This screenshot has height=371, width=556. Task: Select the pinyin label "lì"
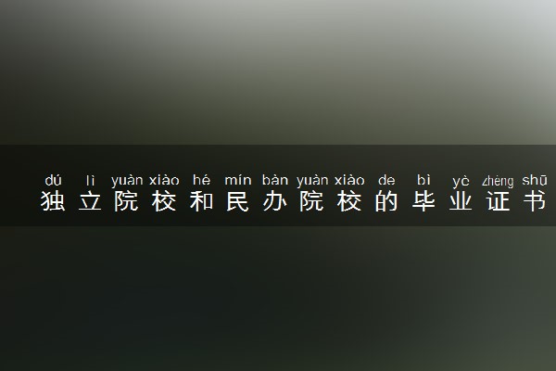click(90, 180)
